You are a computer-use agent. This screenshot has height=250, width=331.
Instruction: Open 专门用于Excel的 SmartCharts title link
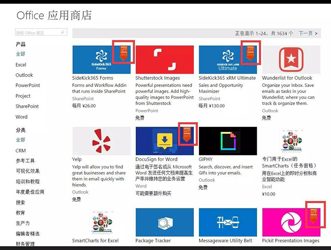(289, 162)
